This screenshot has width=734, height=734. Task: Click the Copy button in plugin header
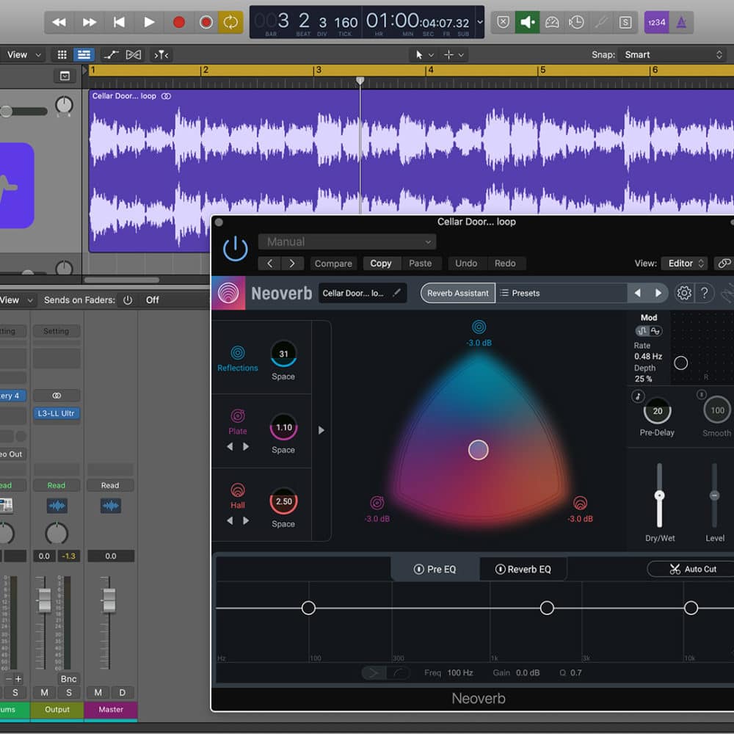tap(381, 263)
